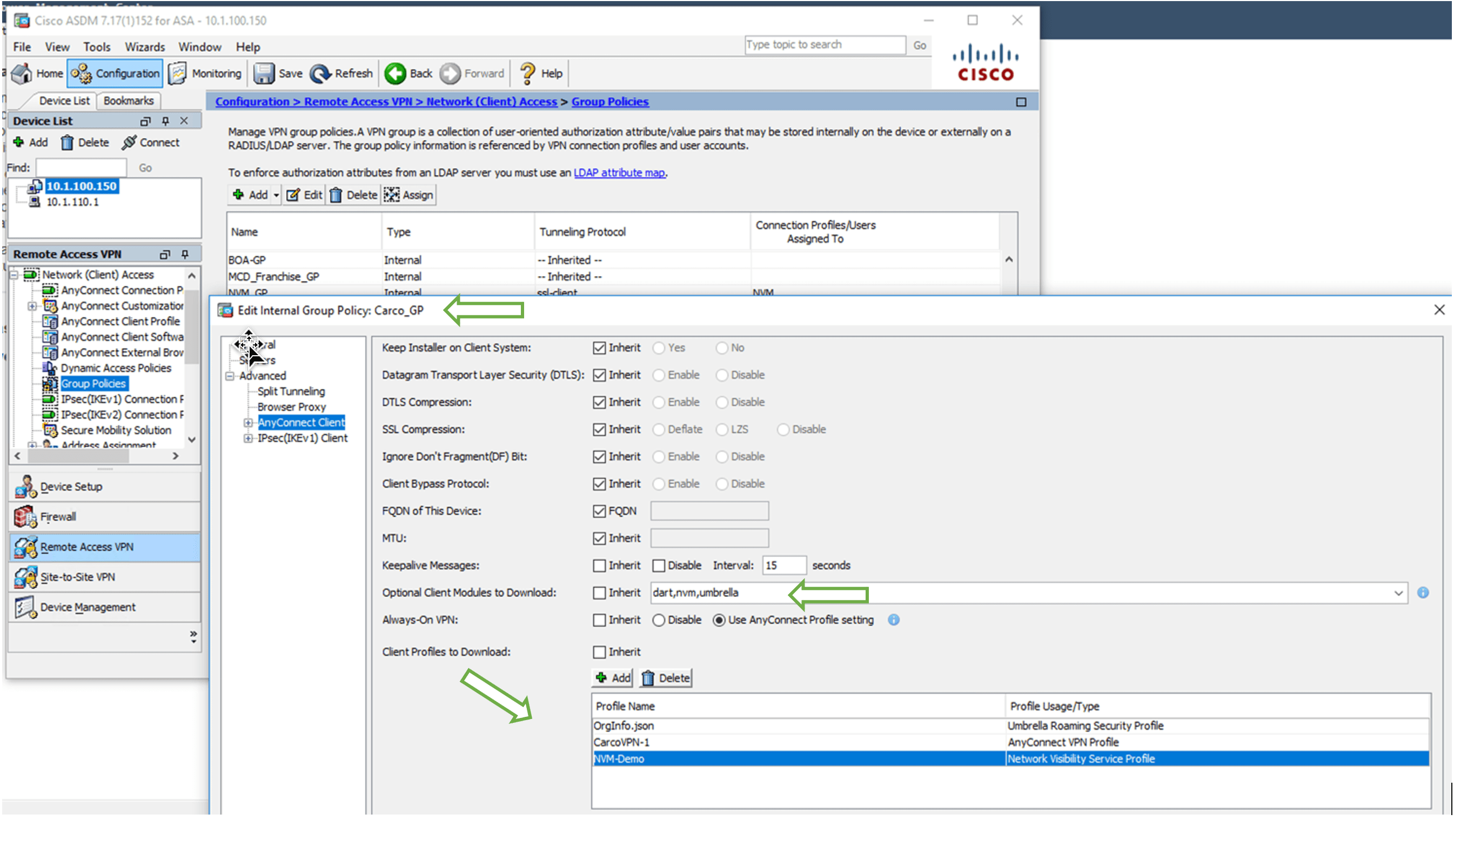Click the Refresh toolbar icon
Viewport: 1474px width, 841px height.
pos(320,73)
